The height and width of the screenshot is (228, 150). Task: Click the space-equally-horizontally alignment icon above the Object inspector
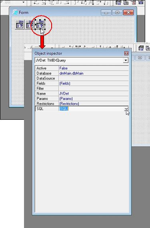pyautogui.click(x=78, y=47)
